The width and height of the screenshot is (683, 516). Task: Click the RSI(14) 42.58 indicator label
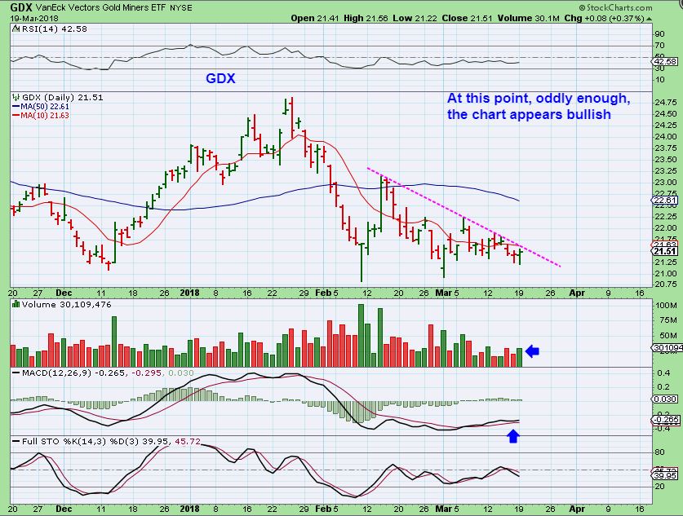click(x=54, y=29)
